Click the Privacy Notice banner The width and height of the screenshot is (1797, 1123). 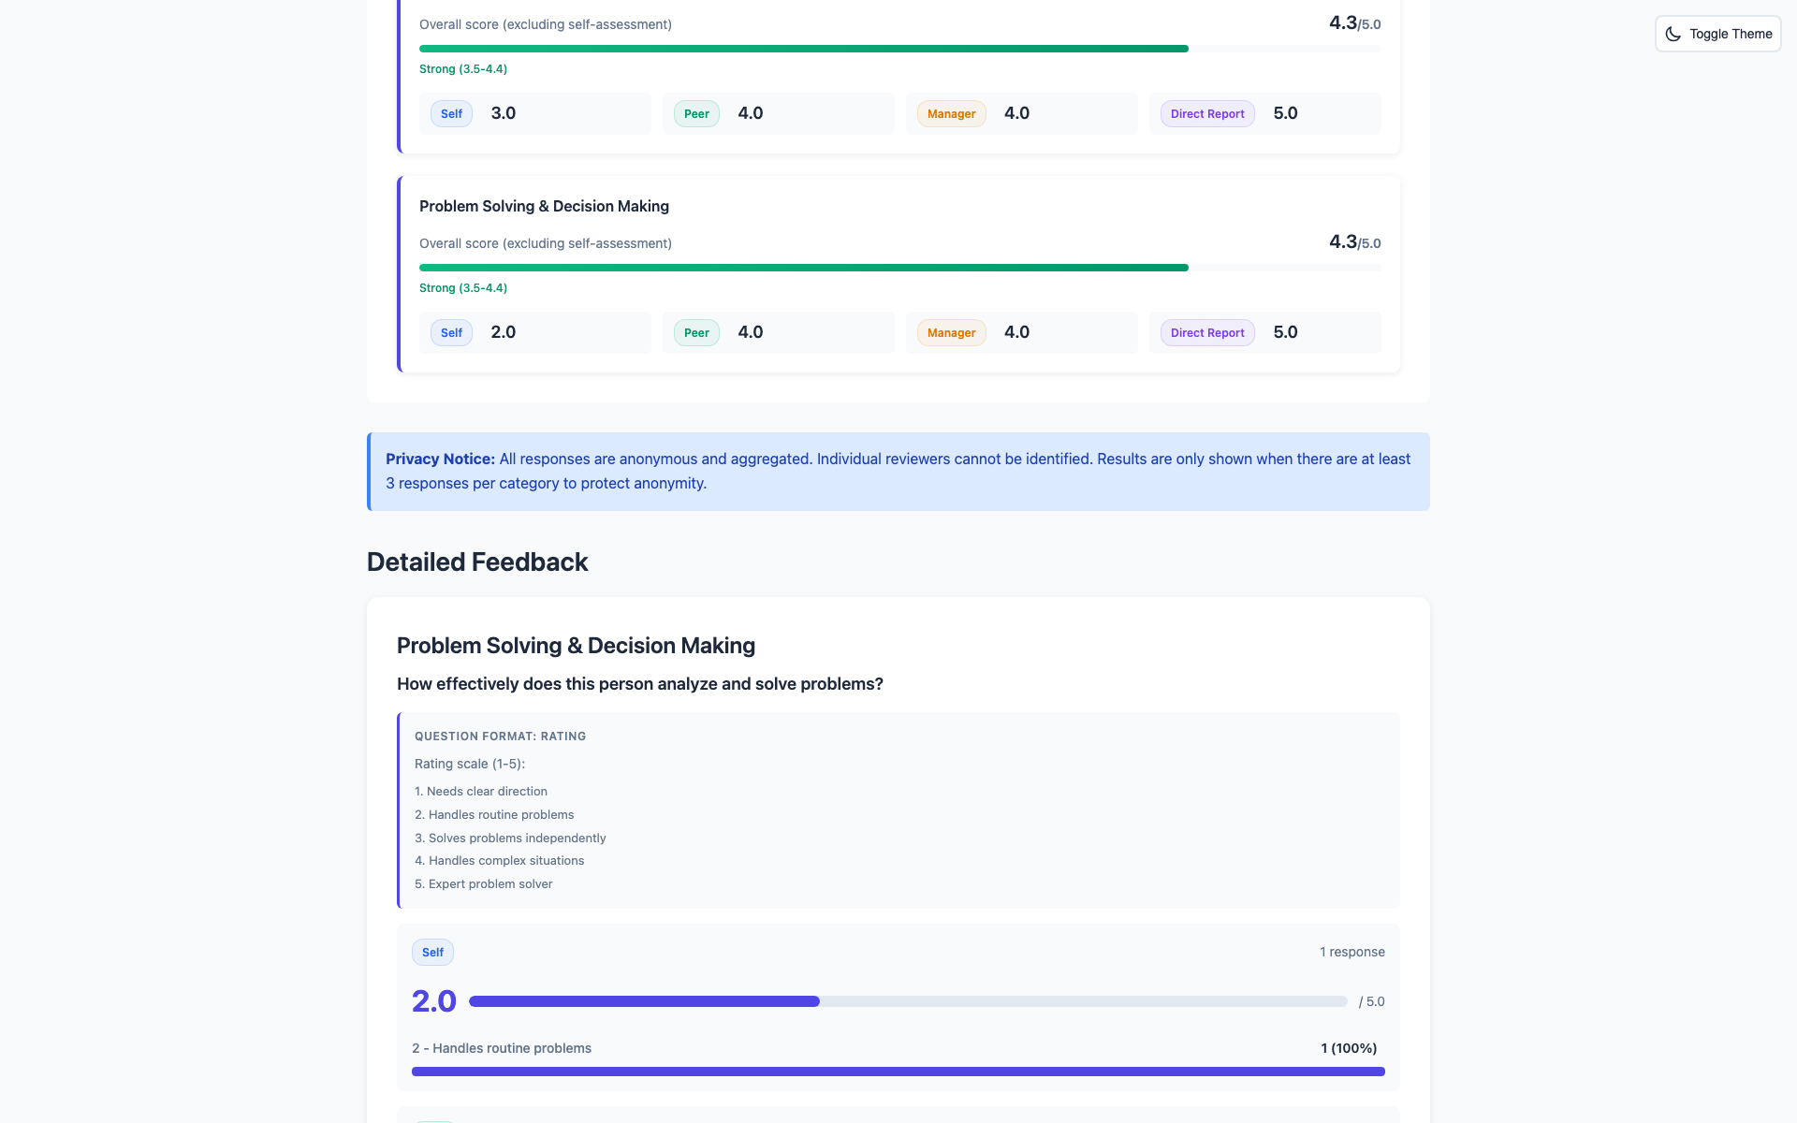898,471
